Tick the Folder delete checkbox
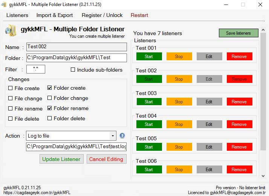Screen dimensions: 269x196 [x=50, y=118]
